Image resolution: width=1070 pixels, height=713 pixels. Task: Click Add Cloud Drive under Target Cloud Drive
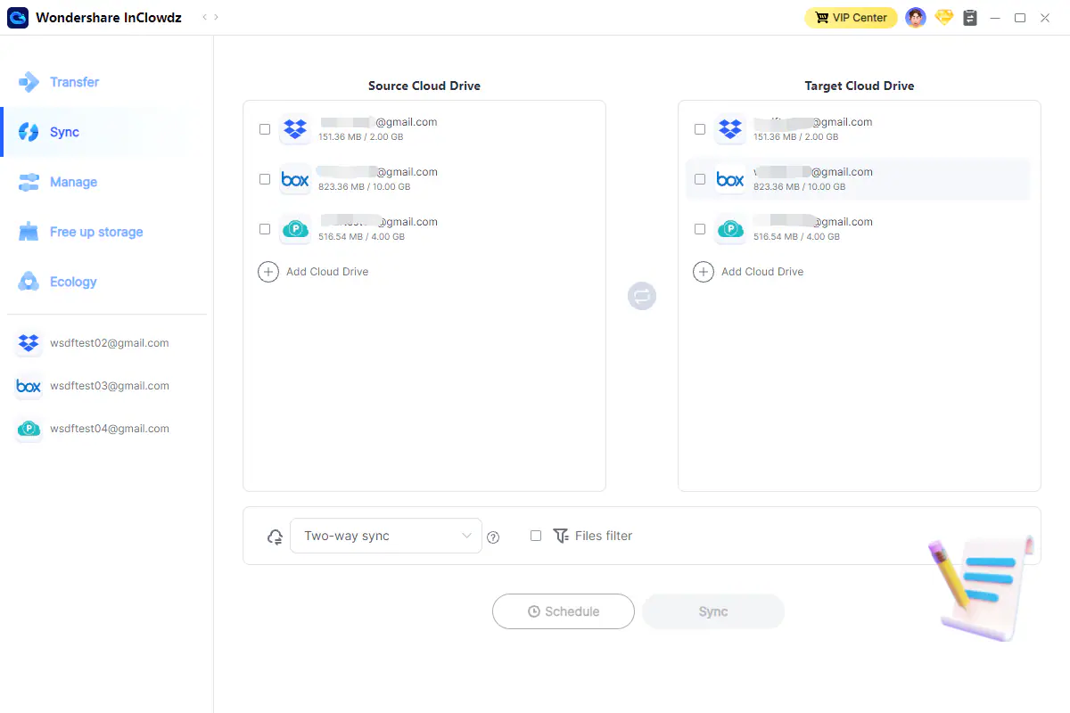pyautogui.click(x=761, y=272)
